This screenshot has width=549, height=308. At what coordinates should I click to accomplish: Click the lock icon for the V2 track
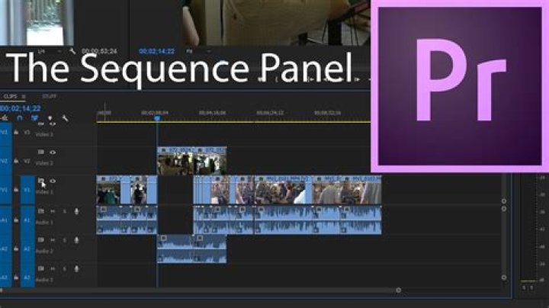[x=16, y=161]
